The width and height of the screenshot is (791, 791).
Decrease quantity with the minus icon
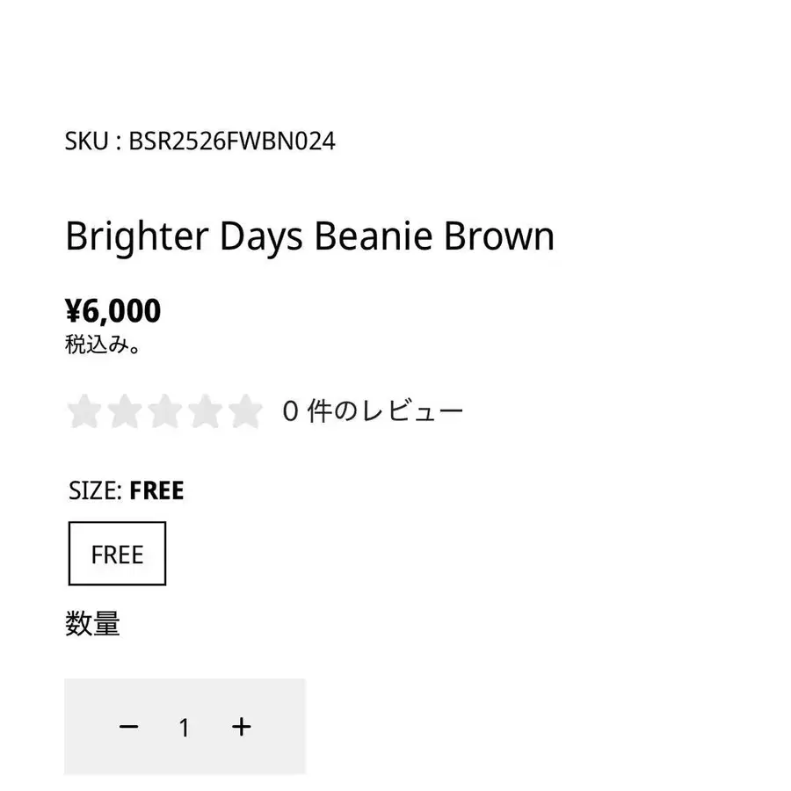point(129,727)
